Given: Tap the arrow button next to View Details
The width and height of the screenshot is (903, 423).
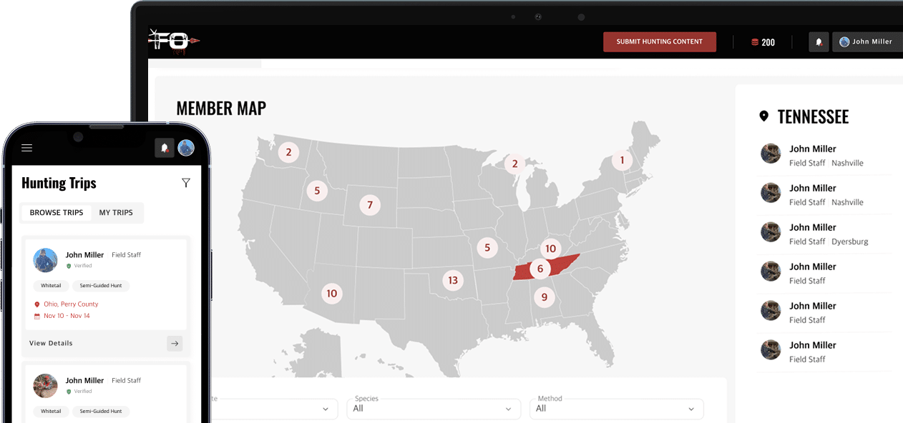Looking at the screenshot, I should click(175, 344).
